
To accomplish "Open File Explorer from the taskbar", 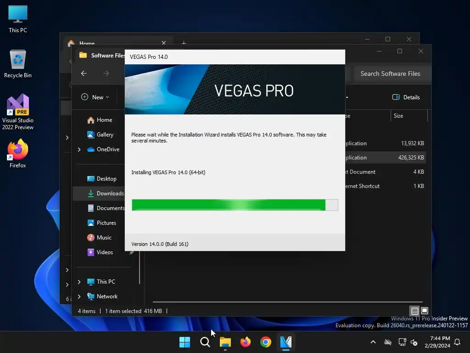I will (x=225, y=342).
